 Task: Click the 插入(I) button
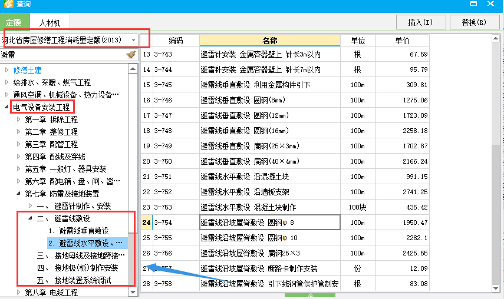421,22
